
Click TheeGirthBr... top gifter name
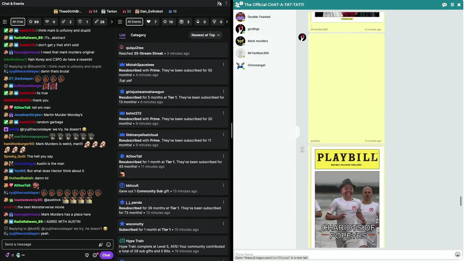pos(70,11)
